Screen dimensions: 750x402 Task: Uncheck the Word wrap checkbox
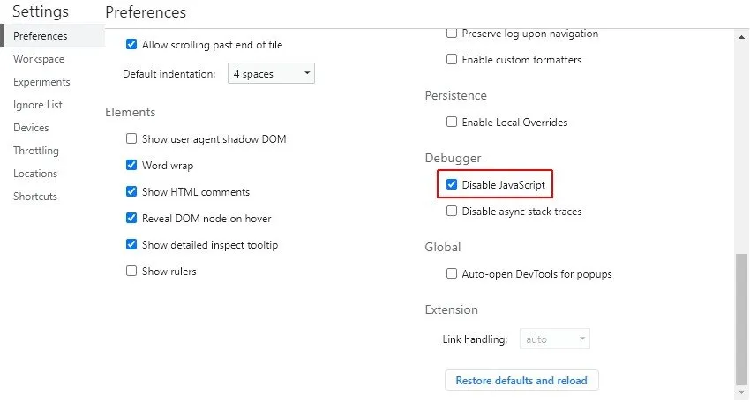pyautogui.click(x=131, y=166)
